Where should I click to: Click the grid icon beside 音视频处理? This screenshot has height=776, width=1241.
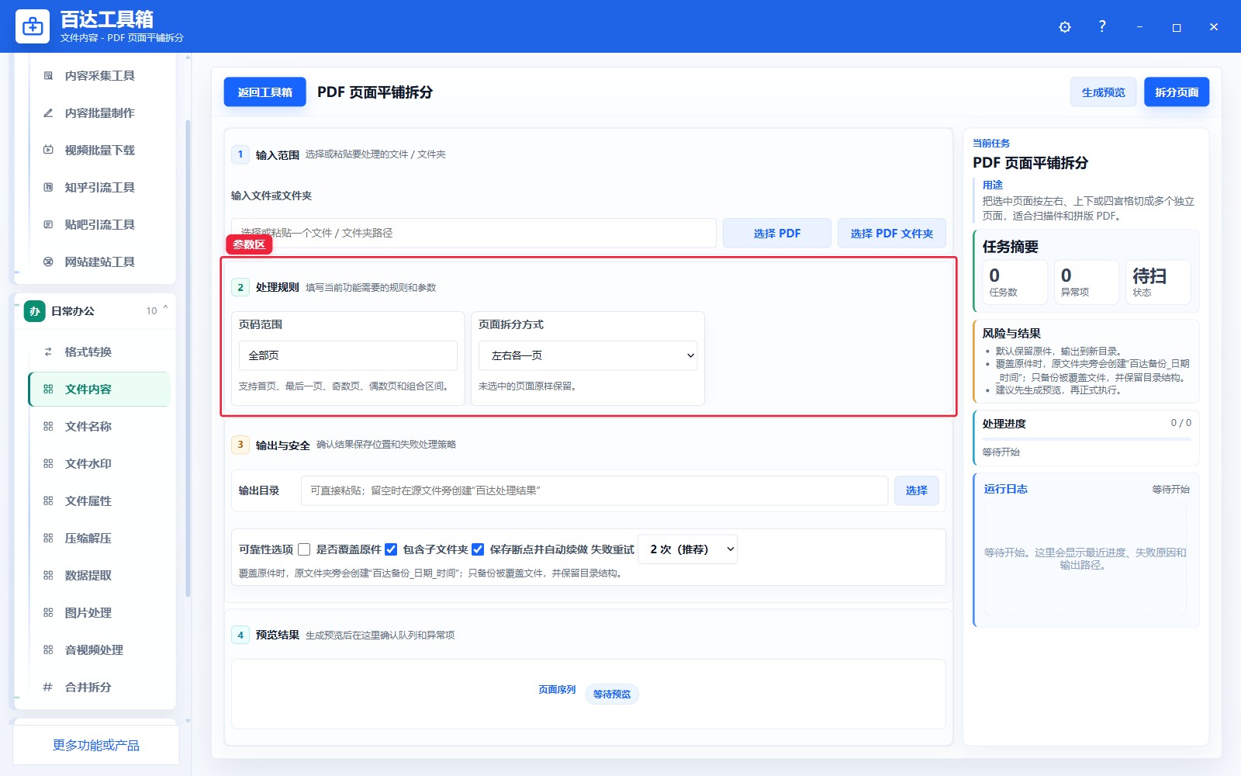point(48,650)
